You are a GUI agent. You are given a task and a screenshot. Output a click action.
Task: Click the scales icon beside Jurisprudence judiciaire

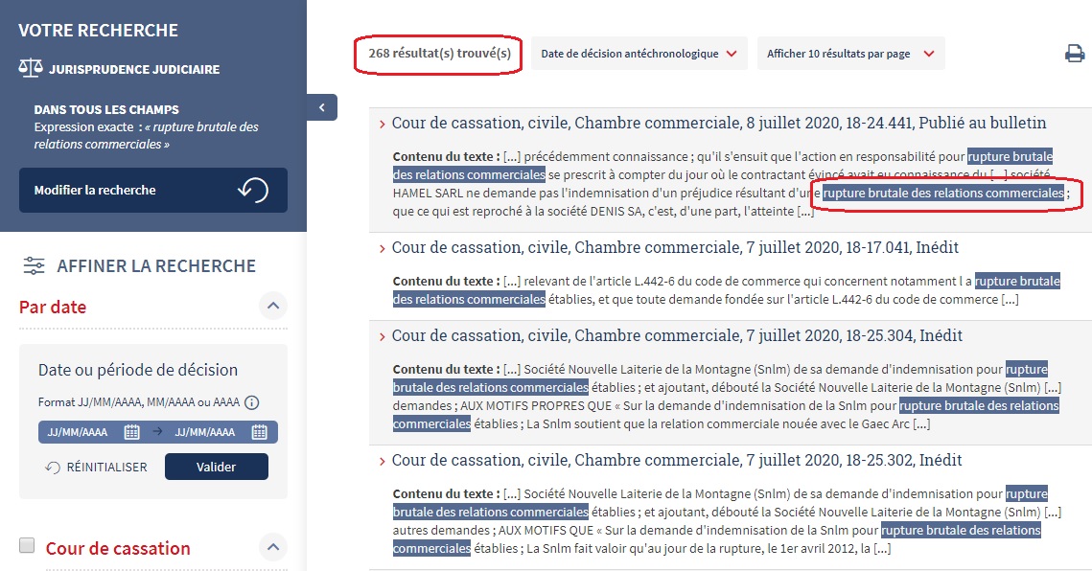tap(30, 68)
